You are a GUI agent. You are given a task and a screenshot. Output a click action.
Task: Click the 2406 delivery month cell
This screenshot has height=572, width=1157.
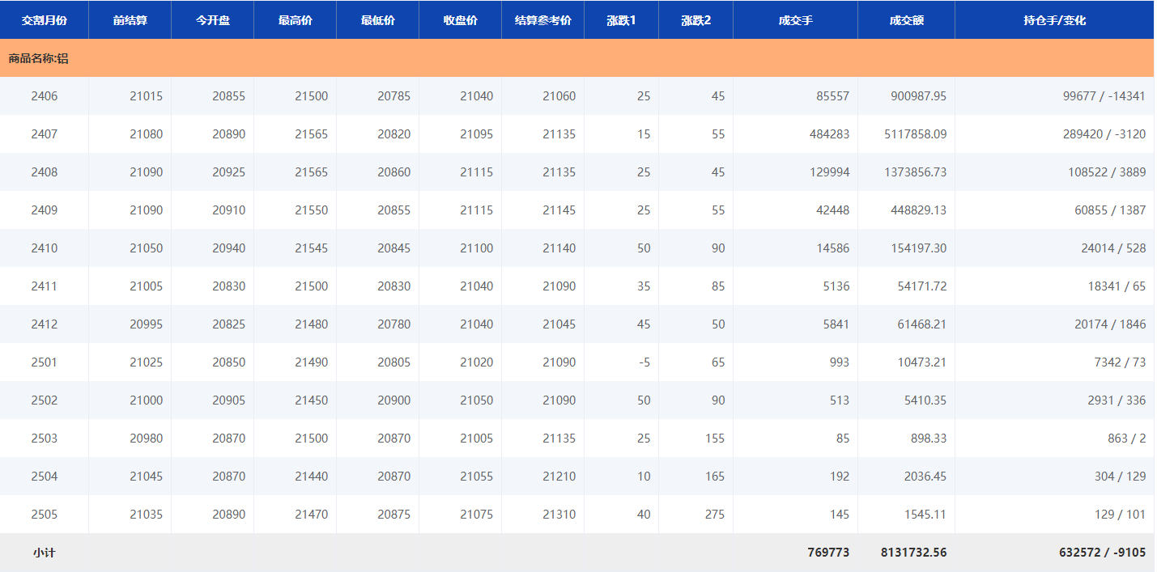[x=45, y=96]
